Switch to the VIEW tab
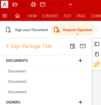101x105 pixels. click(32, 16)
